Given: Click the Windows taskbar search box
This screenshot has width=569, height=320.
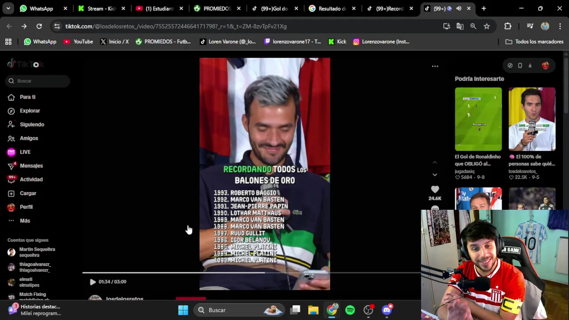Looking at the screenshot, I should [x=240, y=310].
